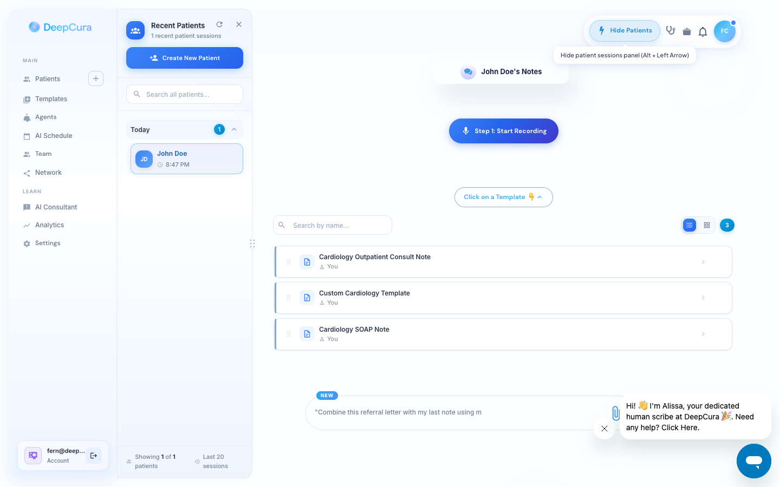Click Create New Patient button

(x=185, y=58)
